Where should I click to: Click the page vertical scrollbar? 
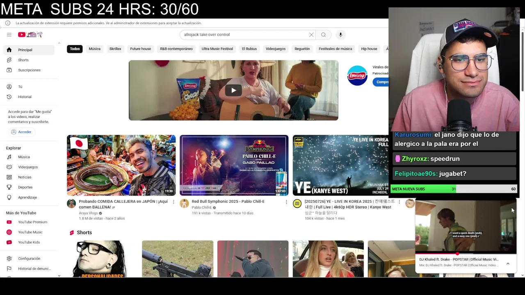point(522,61)
